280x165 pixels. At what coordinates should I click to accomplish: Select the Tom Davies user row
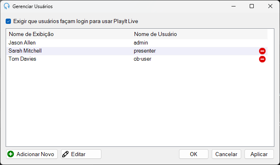point(137,59)
